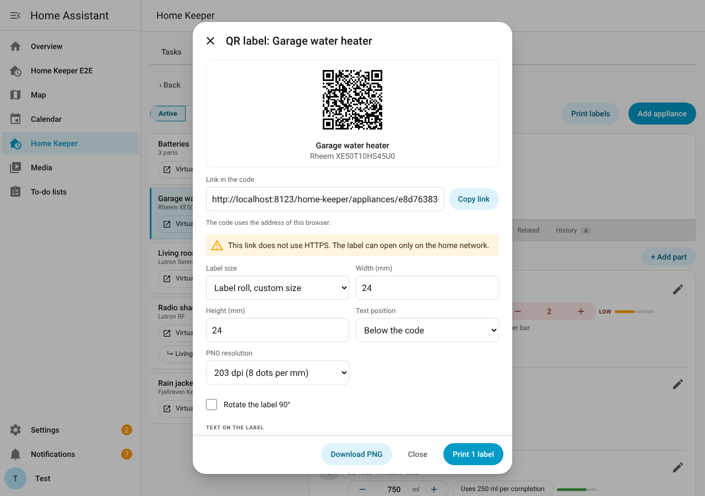Screen dimensions: 705x496
Task: Open the Map sidebar icon
Action: coord(15,95)
